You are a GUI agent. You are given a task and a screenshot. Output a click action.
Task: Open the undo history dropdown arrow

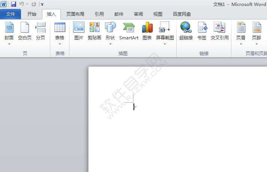[27, 4]
